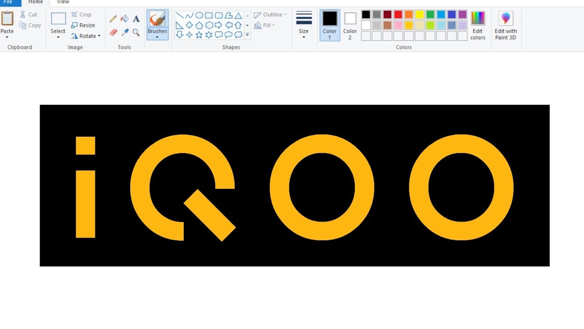Viewport: 584px width, 329px height.
Task: Choose the Four-point star shape
Action: tap(189, 35)
